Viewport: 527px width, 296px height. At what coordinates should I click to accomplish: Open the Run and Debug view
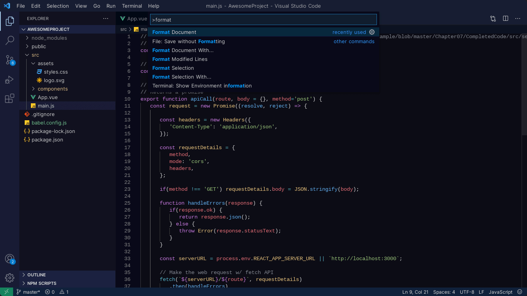click(x=10, y=79)
